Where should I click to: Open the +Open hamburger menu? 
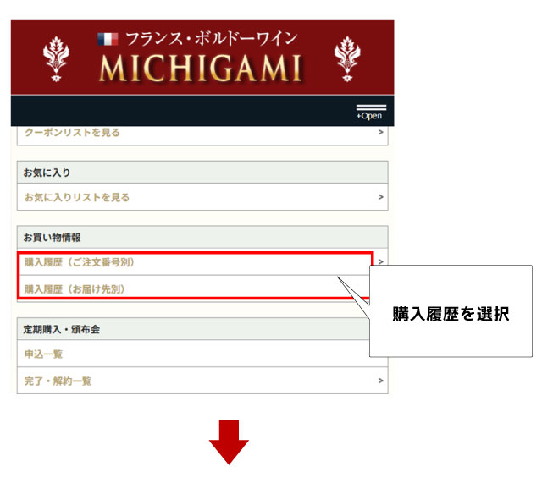[370, 111]
